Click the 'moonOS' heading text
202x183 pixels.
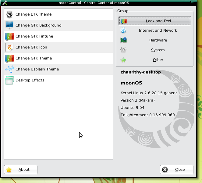pyautogui.click(x=131, y=83)
